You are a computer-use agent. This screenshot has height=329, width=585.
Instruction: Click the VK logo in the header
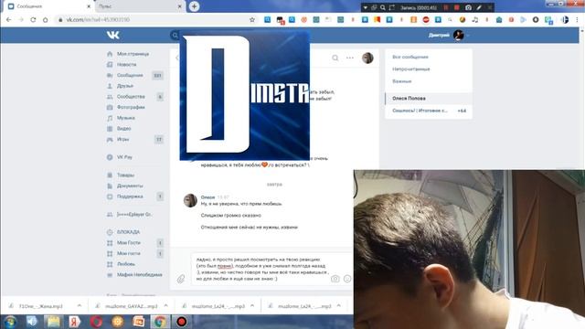tap(113, 35)
